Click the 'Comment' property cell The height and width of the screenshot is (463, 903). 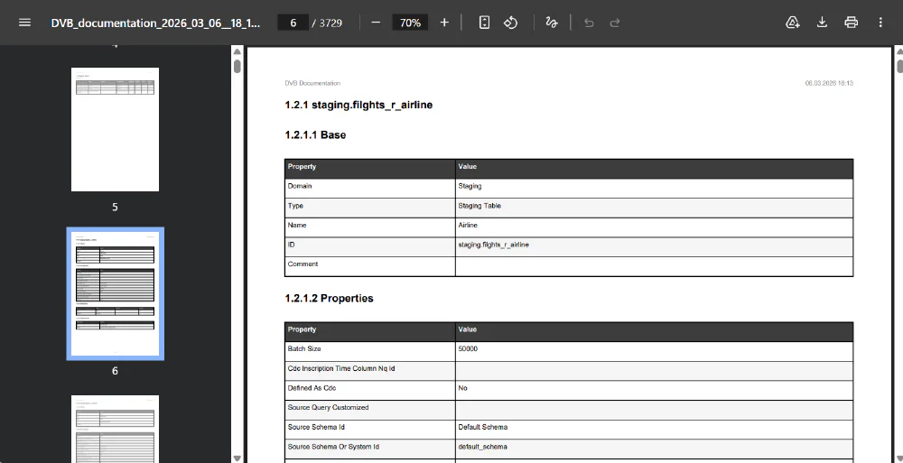pos(369,266)
